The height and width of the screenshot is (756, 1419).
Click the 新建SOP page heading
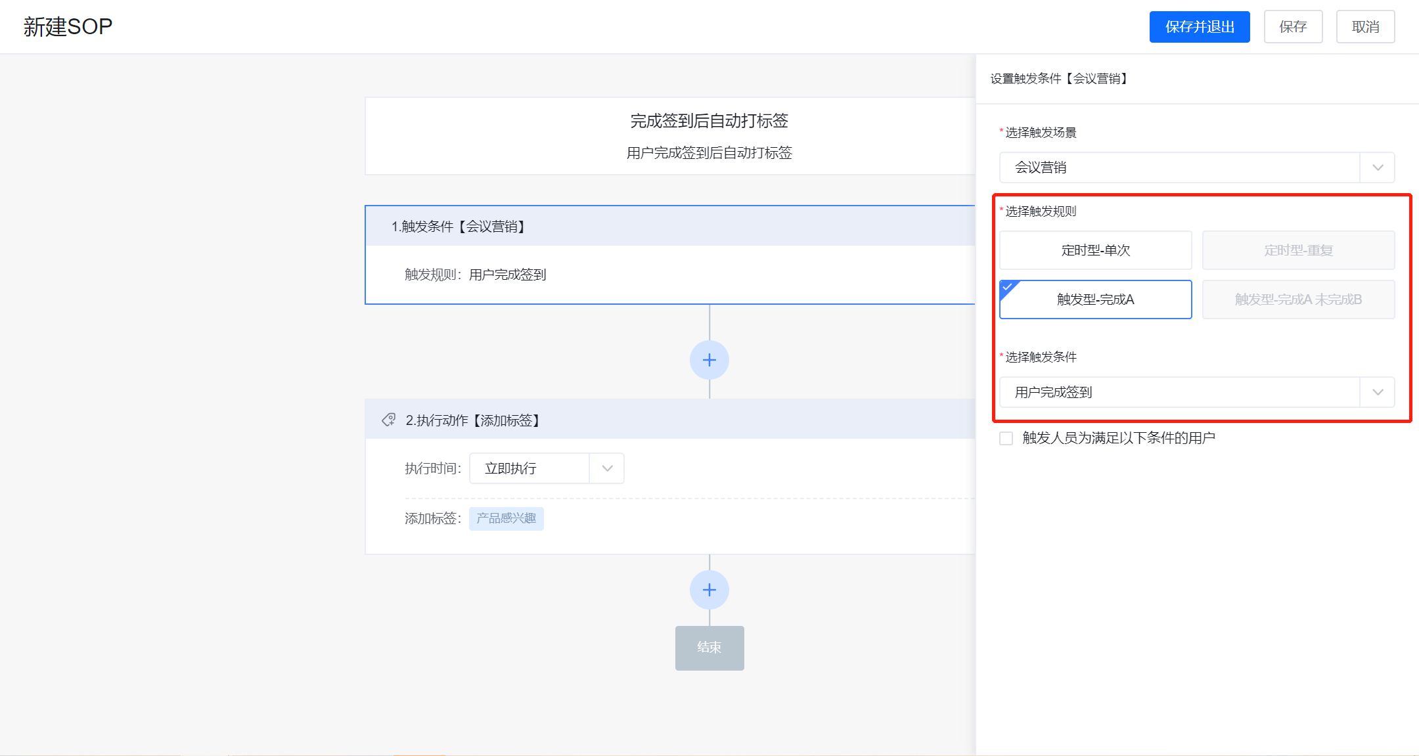point(68,27)
